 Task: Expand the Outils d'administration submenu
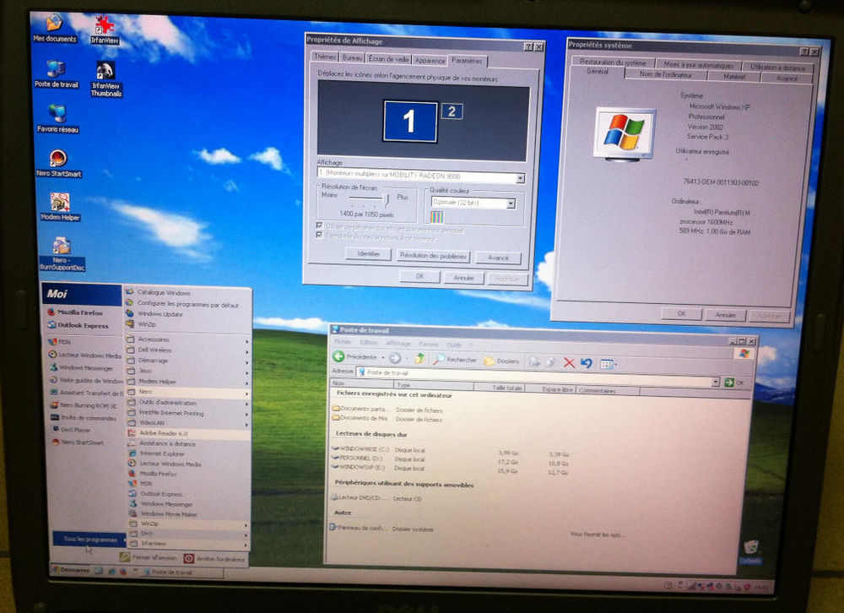point(188,403)
